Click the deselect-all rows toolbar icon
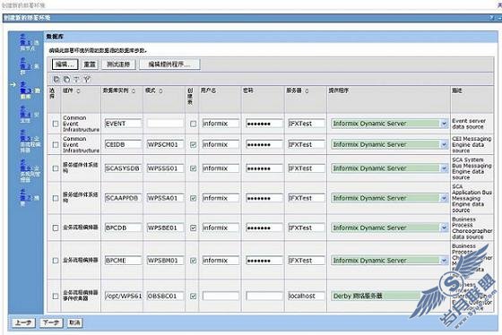The height and width of the screenshot is (335, 502). 66,79
